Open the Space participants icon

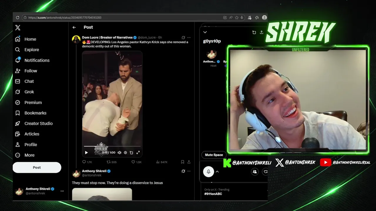point(255,172)
